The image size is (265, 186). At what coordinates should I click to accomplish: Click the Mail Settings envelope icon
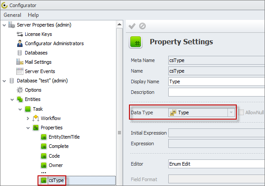20,62
